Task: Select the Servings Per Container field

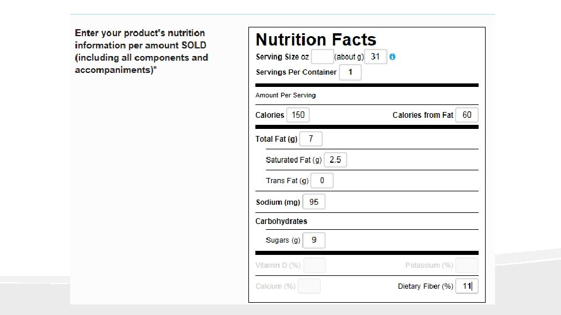Action: pos(350,72)
